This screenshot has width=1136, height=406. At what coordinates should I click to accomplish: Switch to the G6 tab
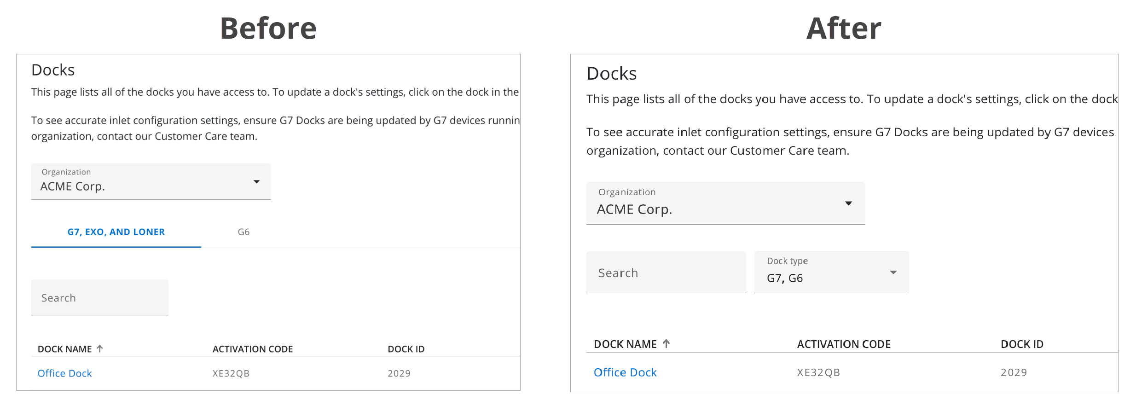(243, 232)
